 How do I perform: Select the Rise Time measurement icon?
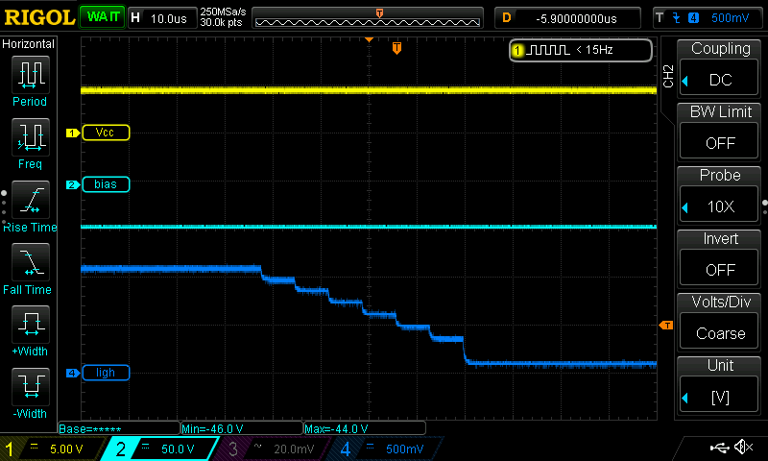31,200
